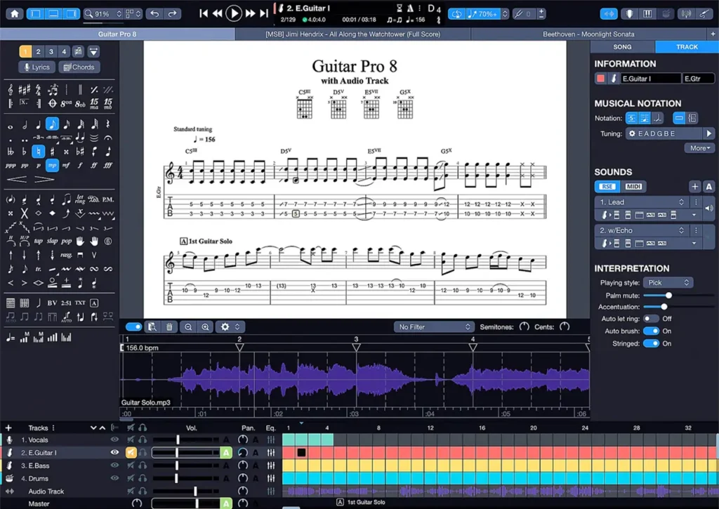Open the line-in cable icon

click(704, 14)
